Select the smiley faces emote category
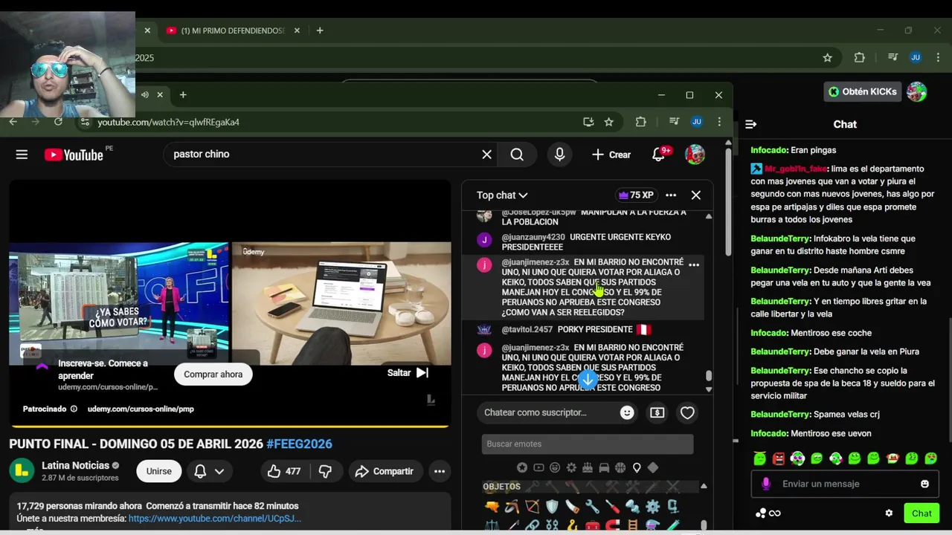 pyautogui.click(x=555, y=467)
